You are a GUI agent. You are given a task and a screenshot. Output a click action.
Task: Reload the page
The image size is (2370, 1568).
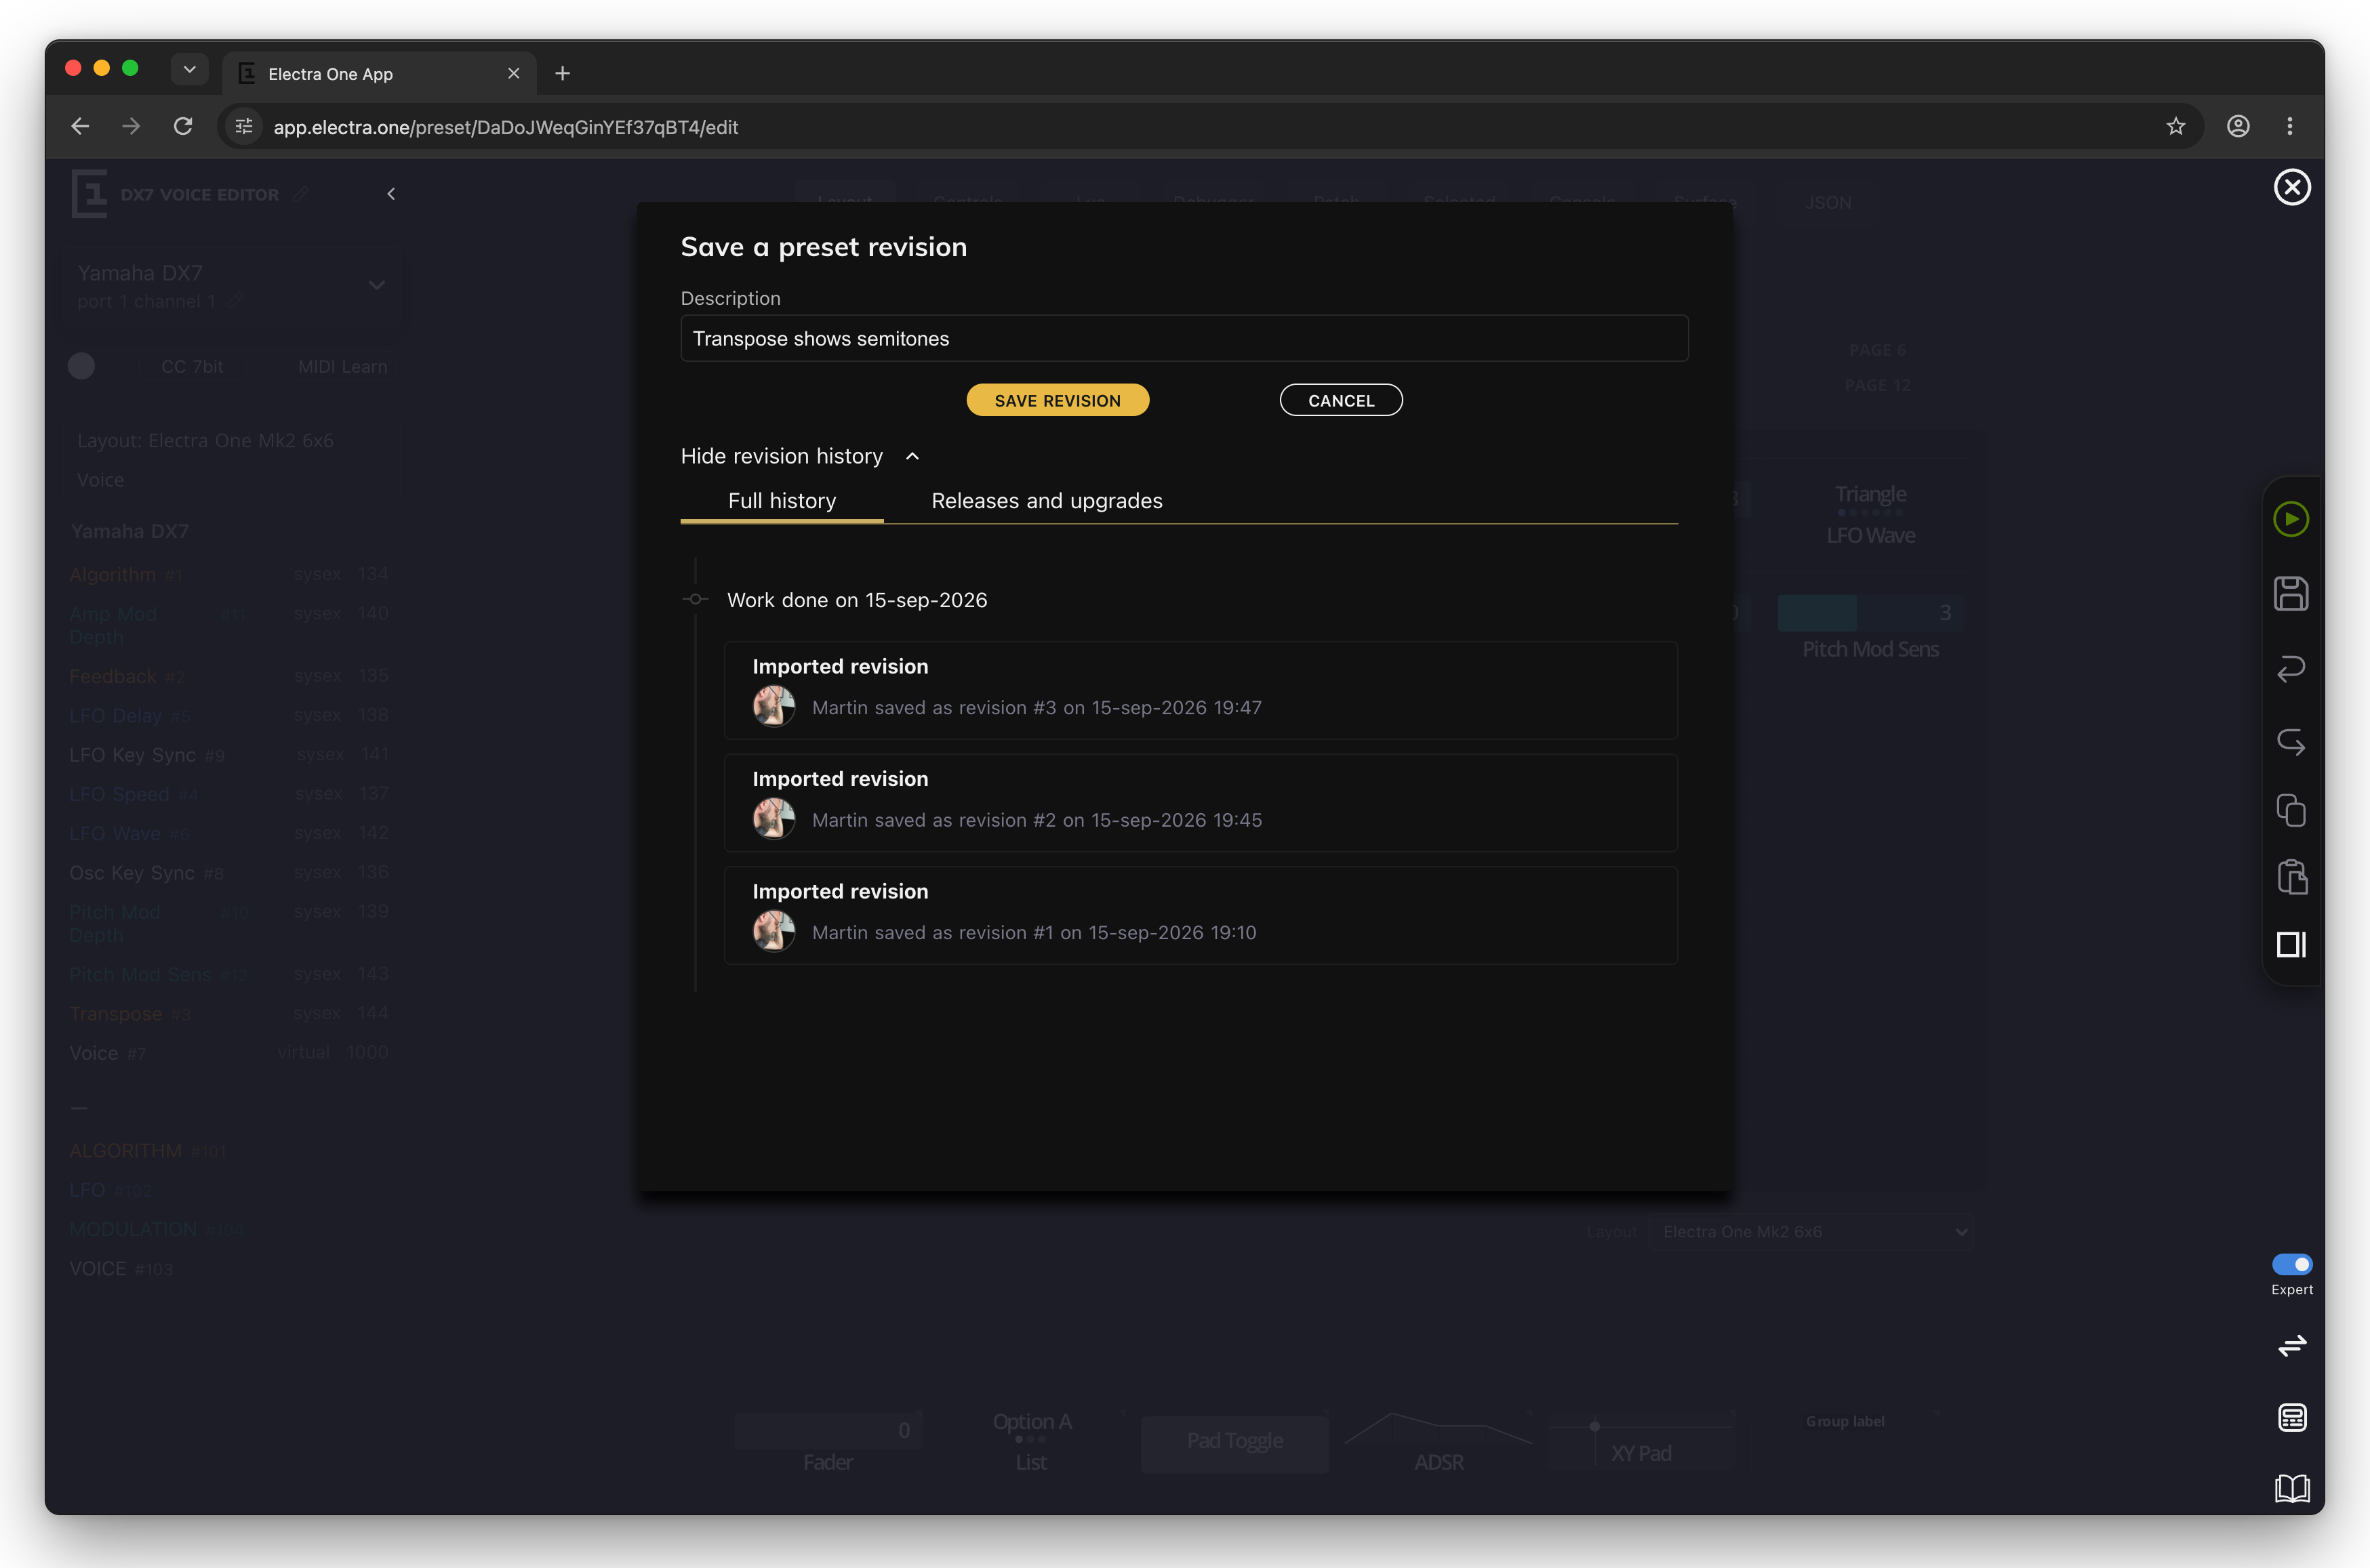click(183, 126)
